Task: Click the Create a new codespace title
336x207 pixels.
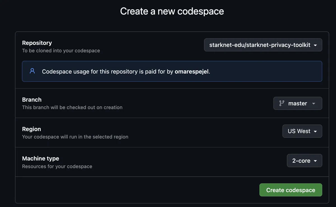Action: pos(172,11)
